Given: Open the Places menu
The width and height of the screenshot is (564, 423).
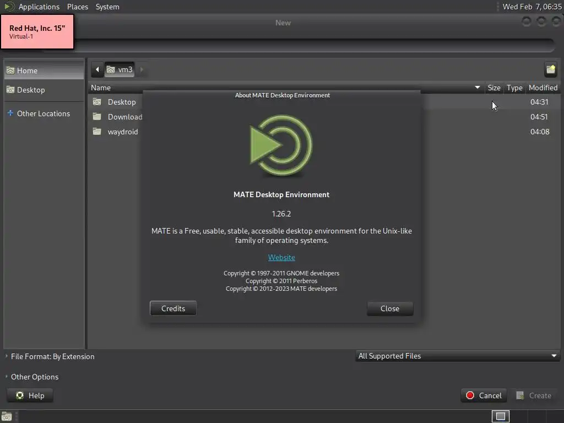Looking at the screenshot, I should click(x=77, y=7).
